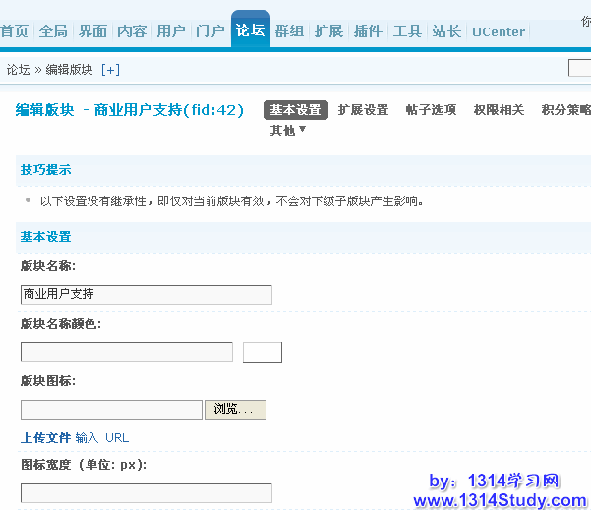The image size is (591, 510).
Task: Go to the 界面 top tab
Action: 92,31
